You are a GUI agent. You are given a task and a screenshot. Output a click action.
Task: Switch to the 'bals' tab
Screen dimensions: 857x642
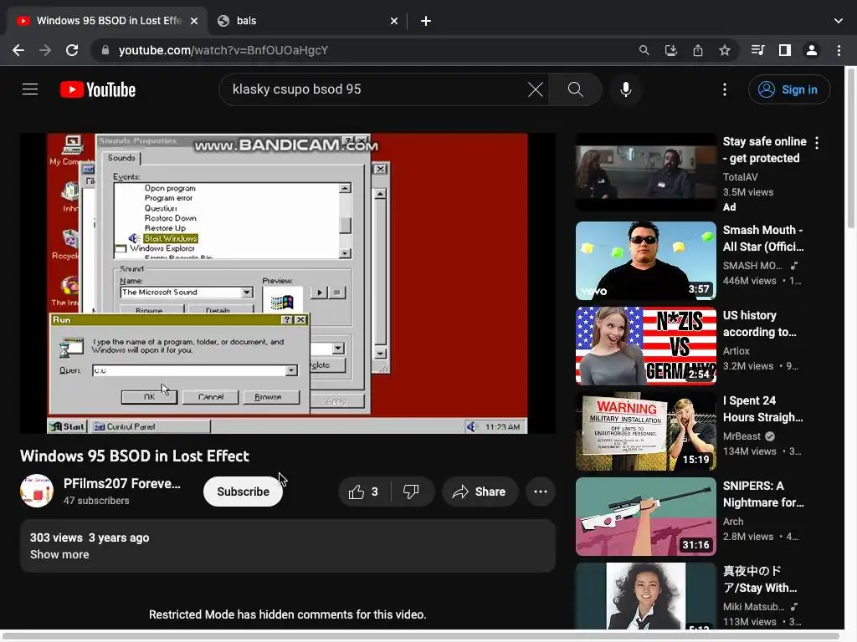[306, 21]
